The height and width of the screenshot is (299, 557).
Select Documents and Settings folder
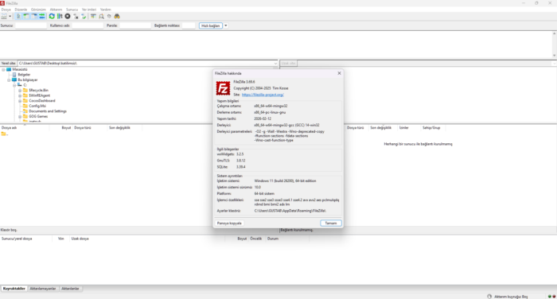48,111
